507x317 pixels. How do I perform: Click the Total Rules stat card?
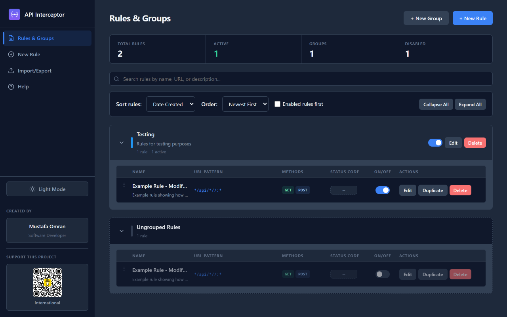(158, 49)
